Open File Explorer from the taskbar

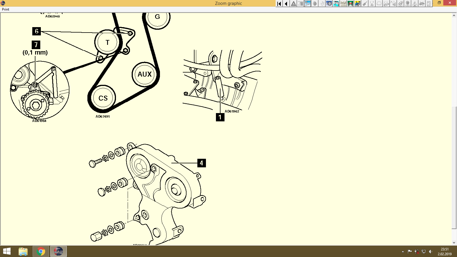23,251
